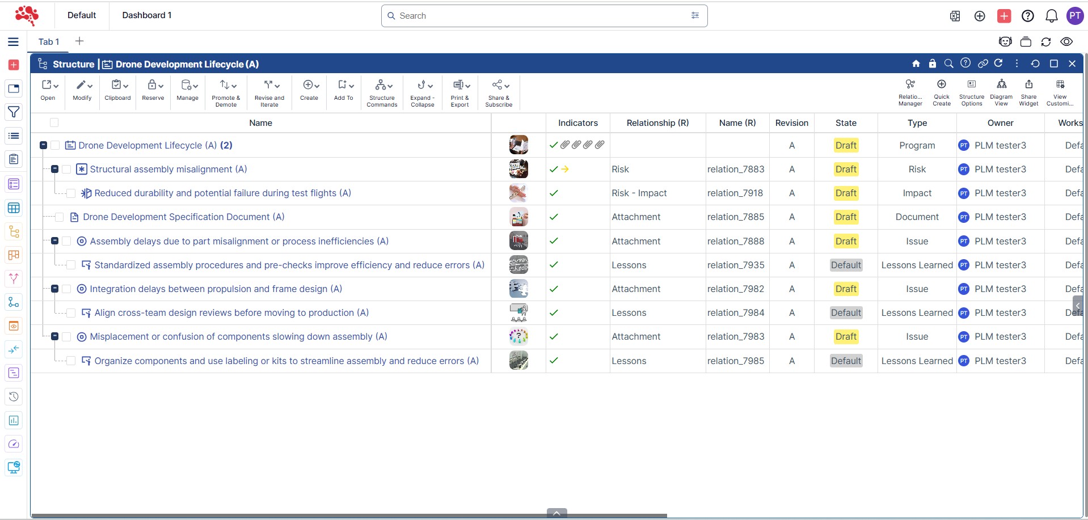Select the checkbox for Structural assembly misalignment

pos(66,169)
